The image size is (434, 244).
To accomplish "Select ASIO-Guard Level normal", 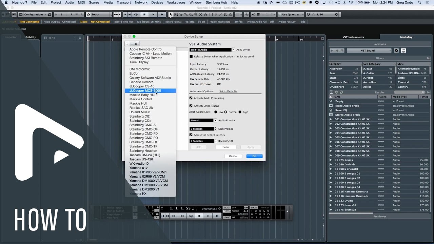I will click(x=226, y=112).
